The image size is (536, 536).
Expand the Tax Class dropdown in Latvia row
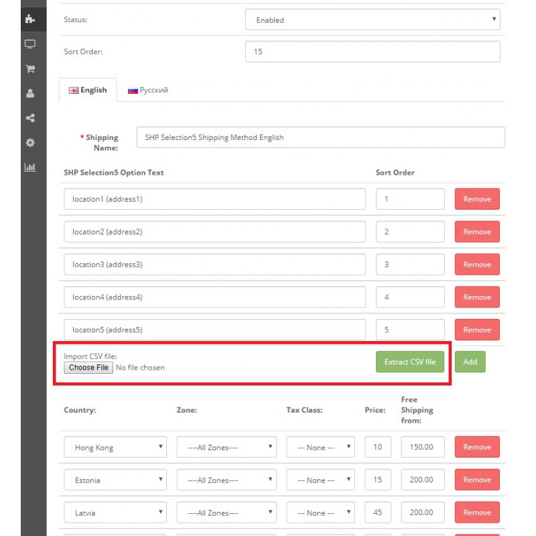(321, 513)
